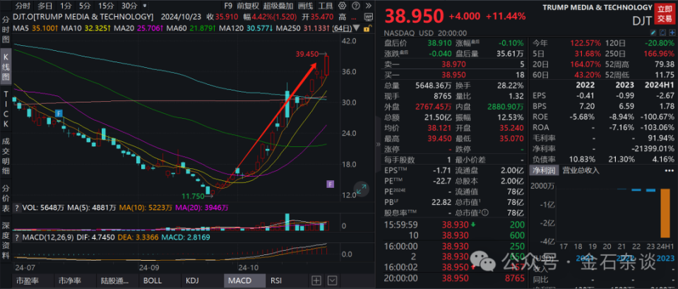This screenshot has width=678, height=289.
Task: Select the 5分 interval
Action: [85, 6]
